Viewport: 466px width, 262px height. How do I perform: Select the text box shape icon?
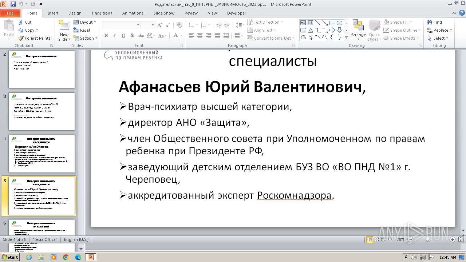point(303,23)
